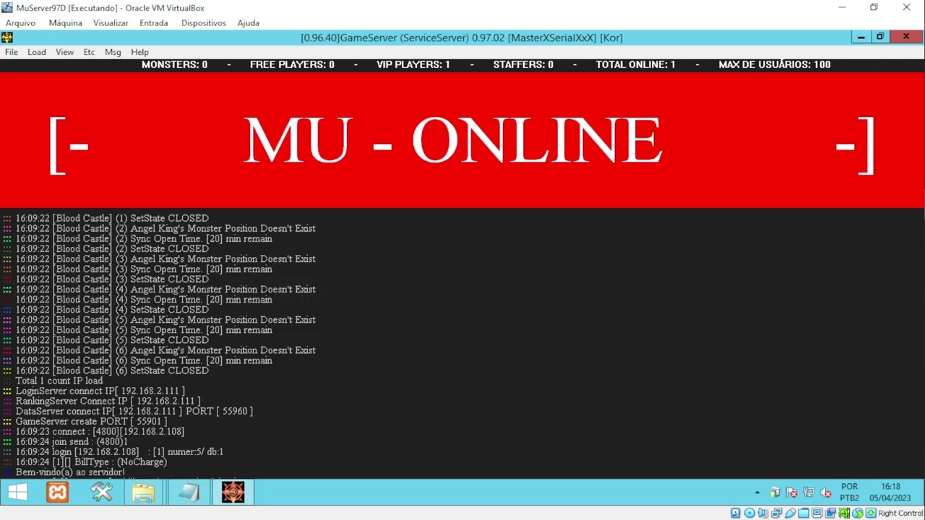Open the Dispositivos menu

[x=204, y=23]
